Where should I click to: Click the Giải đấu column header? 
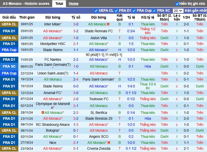coord(9,17)
